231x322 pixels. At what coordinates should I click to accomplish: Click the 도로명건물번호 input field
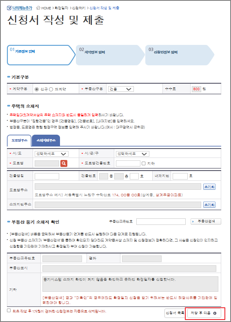(x=128, y=164)
